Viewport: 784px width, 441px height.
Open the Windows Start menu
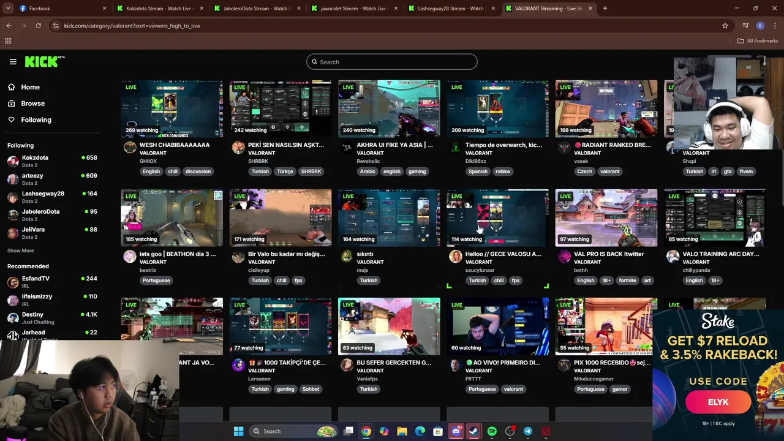pyautogui.click(x=238, y=431)
